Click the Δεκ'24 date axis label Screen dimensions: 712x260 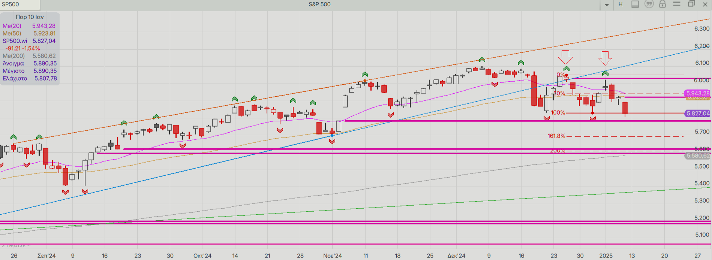click(456, 256)
